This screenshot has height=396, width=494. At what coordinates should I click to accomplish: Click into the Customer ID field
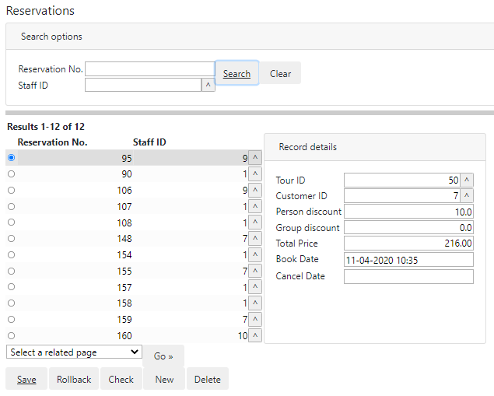coord(402,195)
